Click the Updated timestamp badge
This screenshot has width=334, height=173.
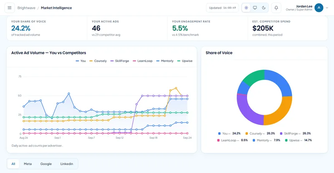click(223, 8)
